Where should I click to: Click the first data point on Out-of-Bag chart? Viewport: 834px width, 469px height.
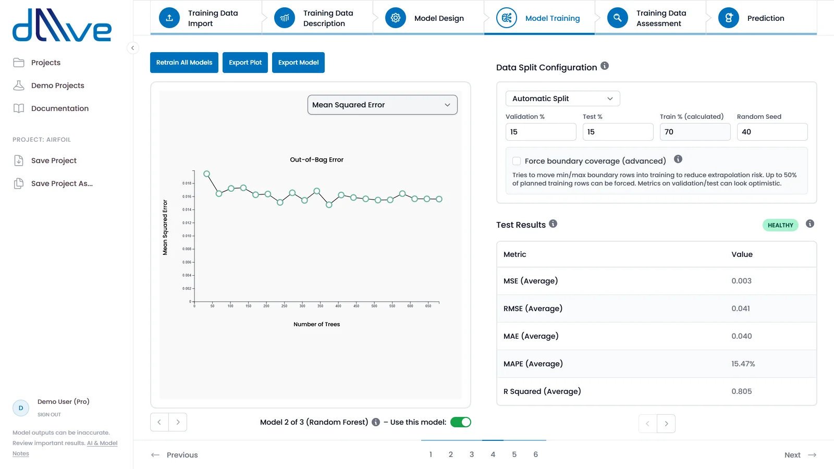point(207,174)
